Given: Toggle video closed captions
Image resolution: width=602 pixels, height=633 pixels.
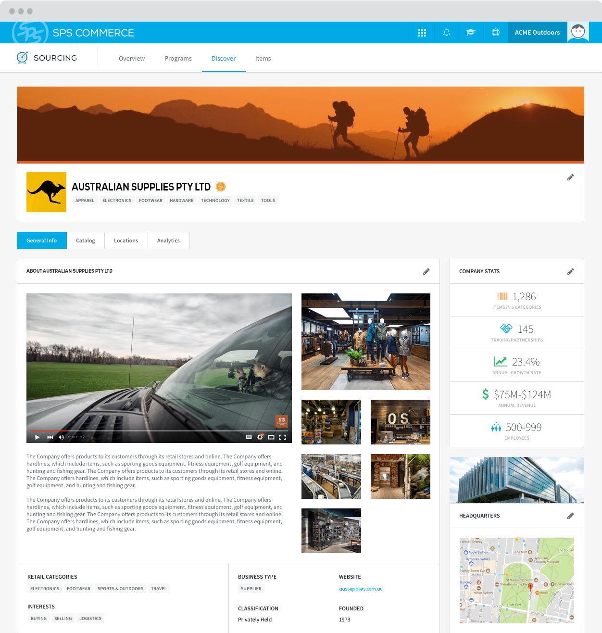Looking at the screenshot, I should pos(249,437).
